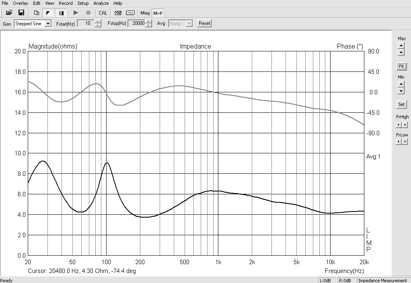The image size is (411, 283).
Task: Click the 'Impedance' graph title
Action: (x=195, y=46)
